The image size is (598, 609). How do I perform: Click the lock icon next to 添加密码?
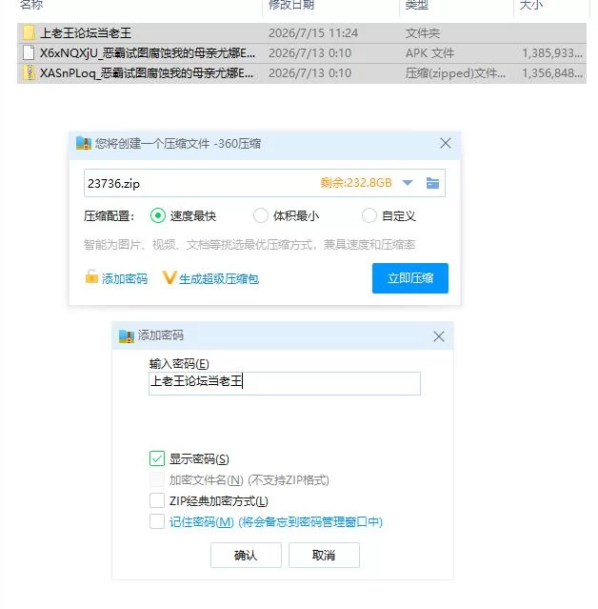[91, 277]
